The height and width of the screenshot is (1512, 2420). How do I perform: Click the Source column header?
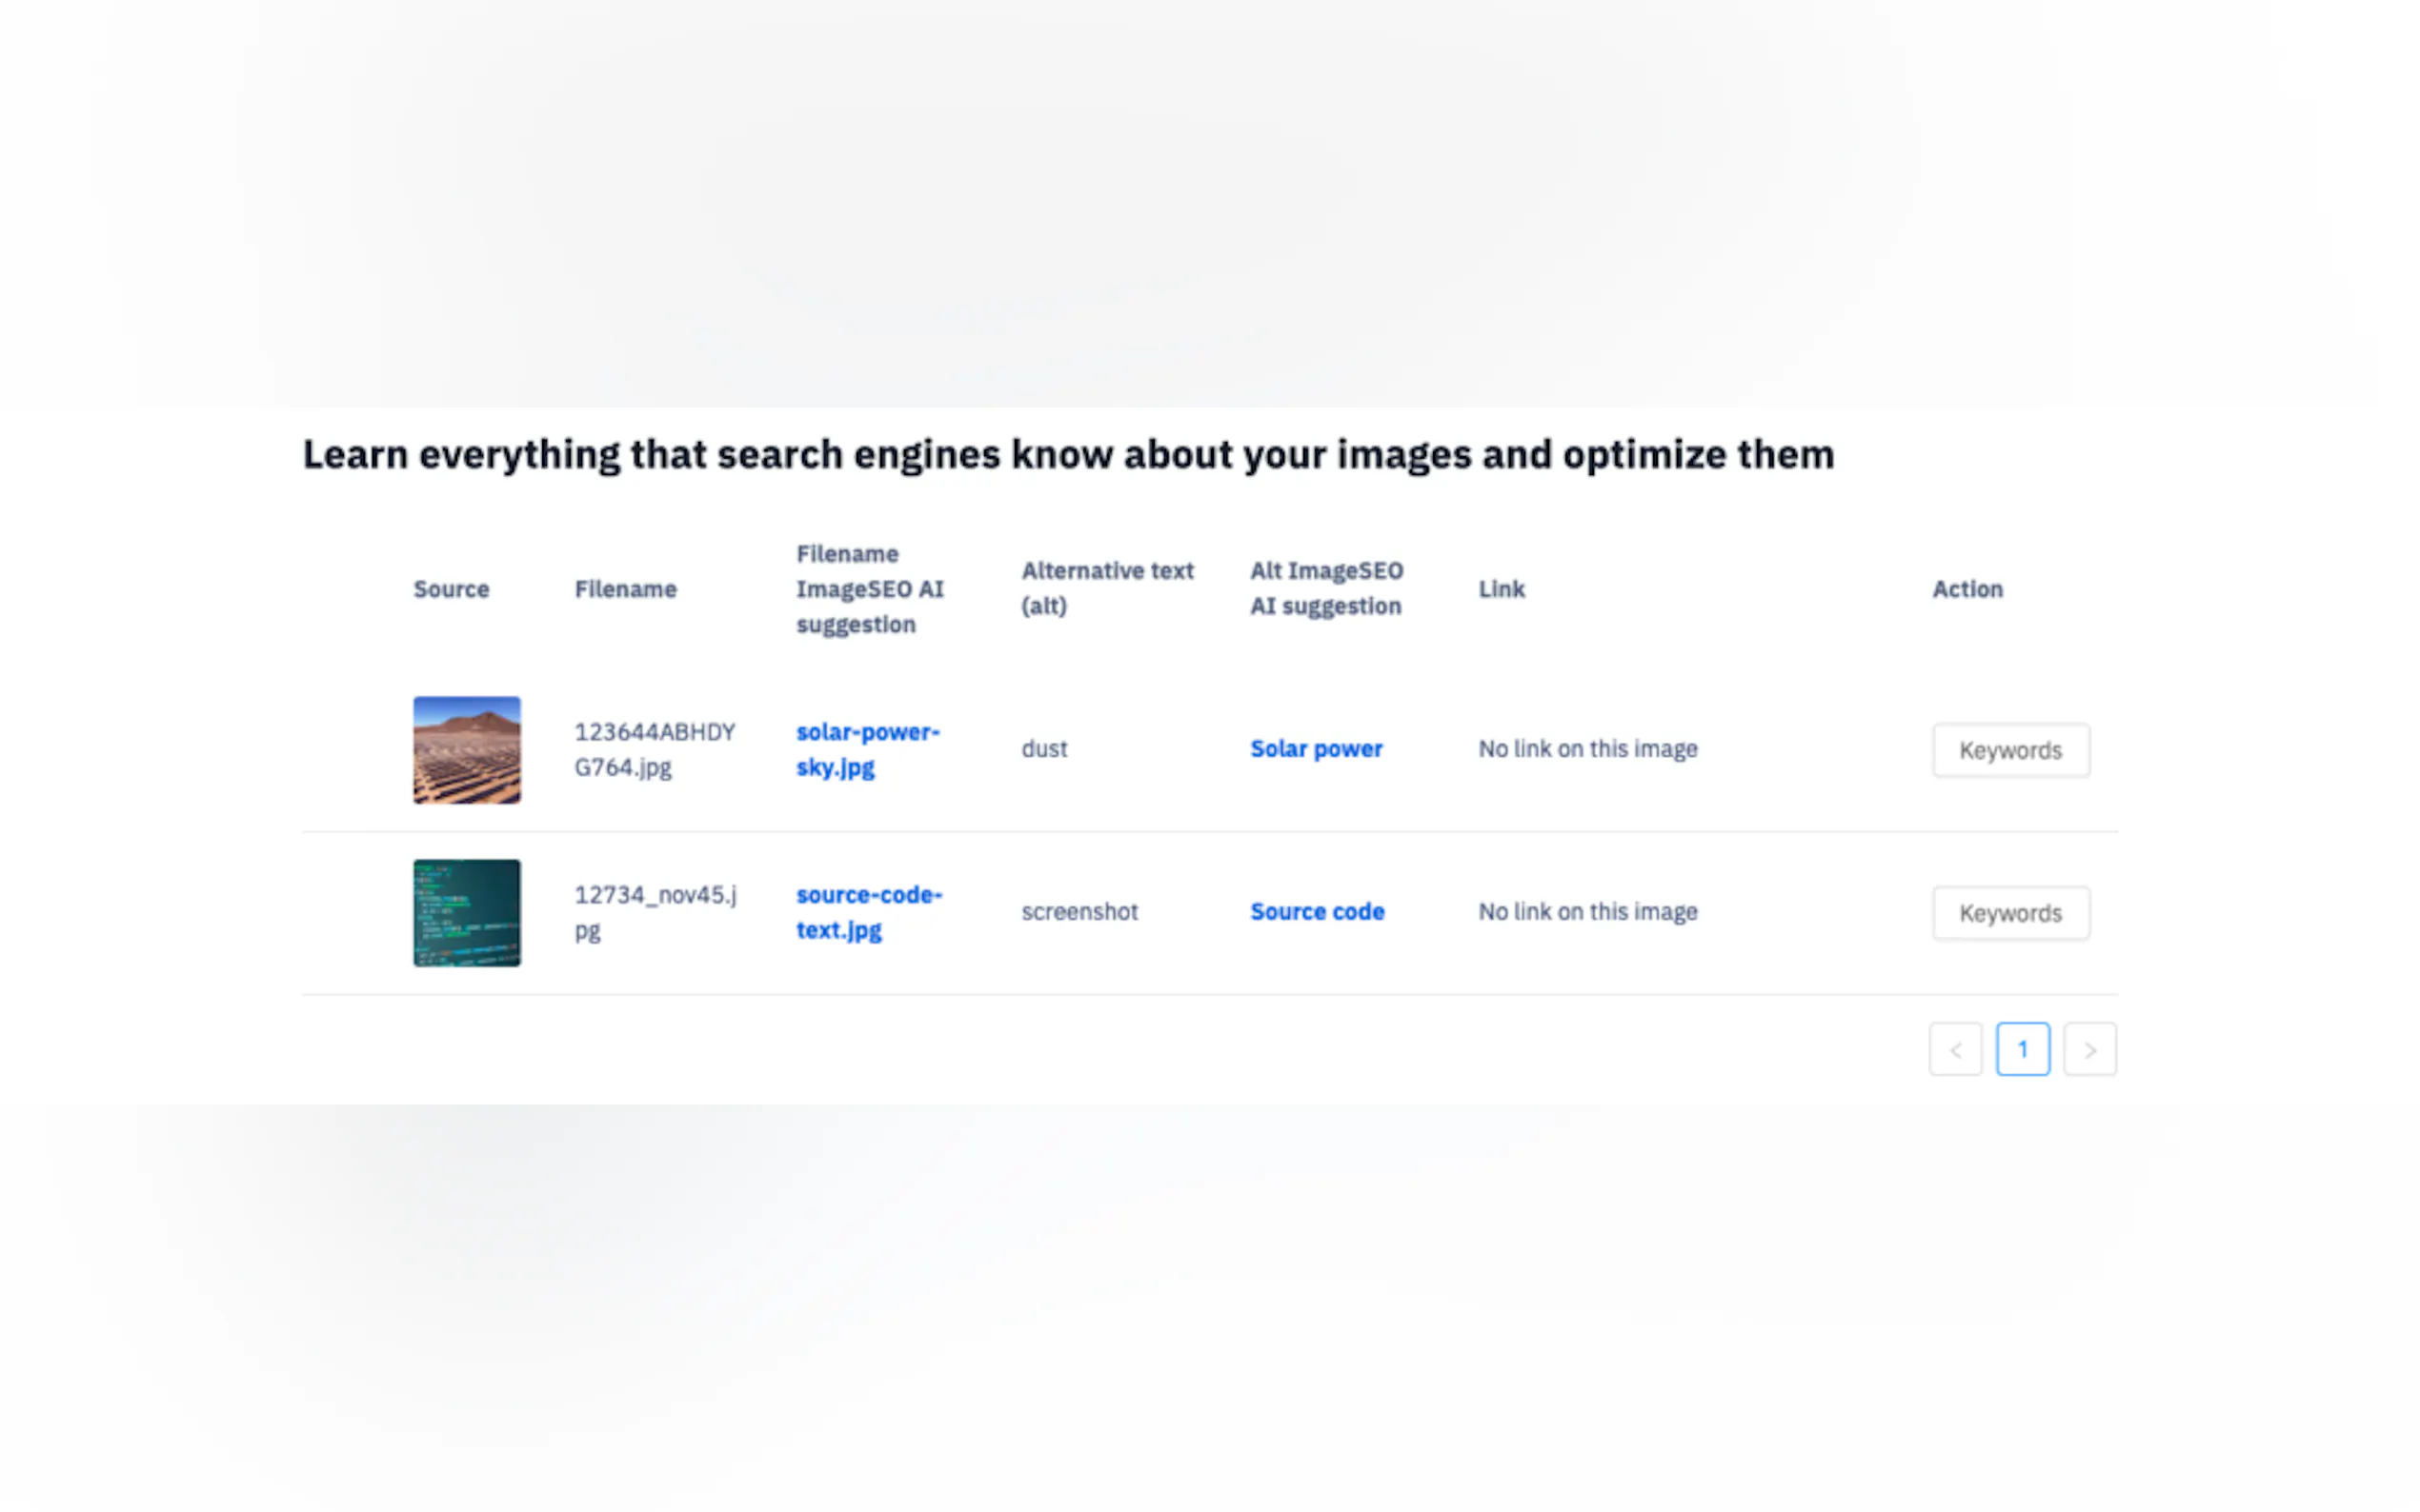pos(452,589)
